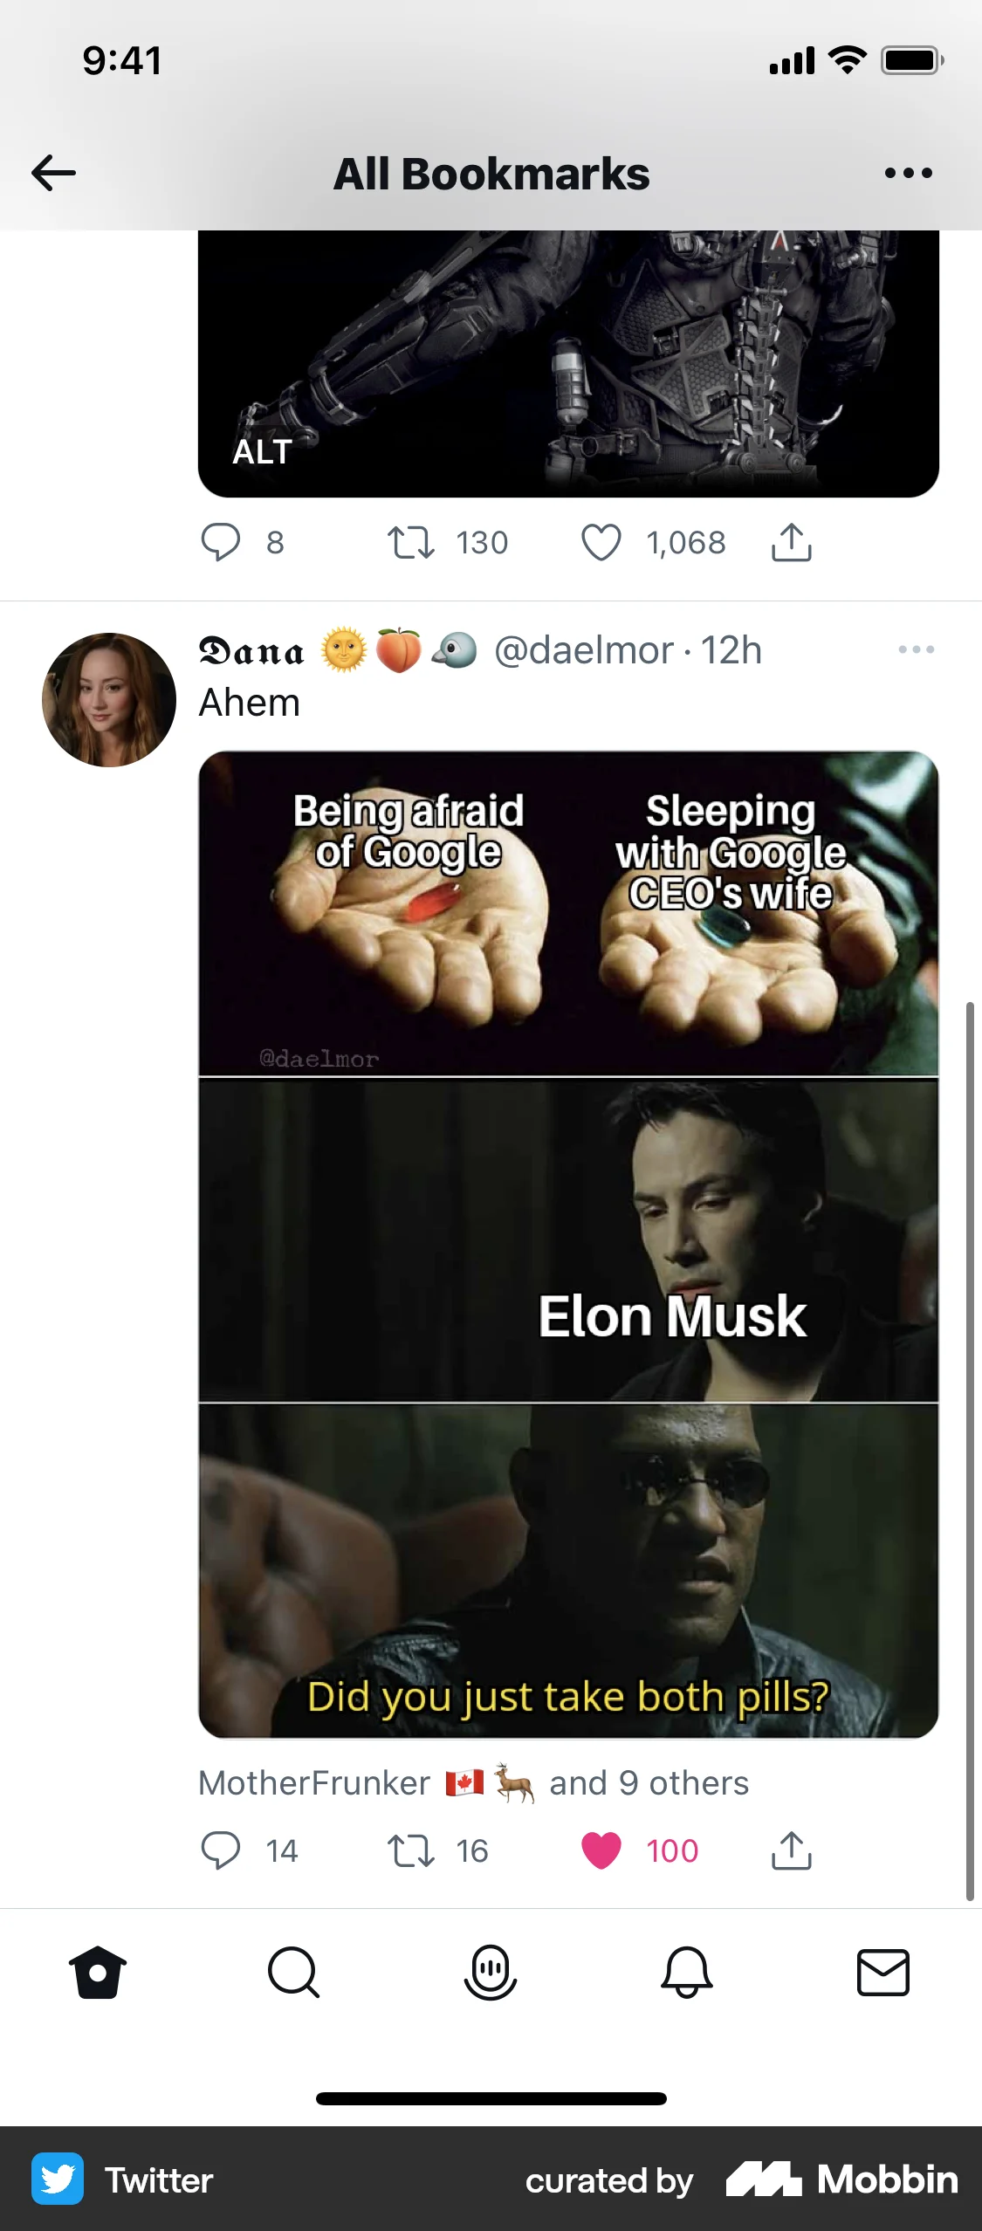Open the Search tab

[294, 1973]
